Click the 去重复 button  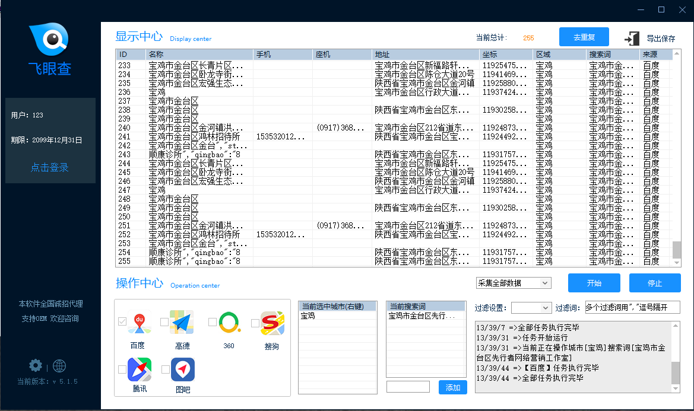tap(584, 37)
